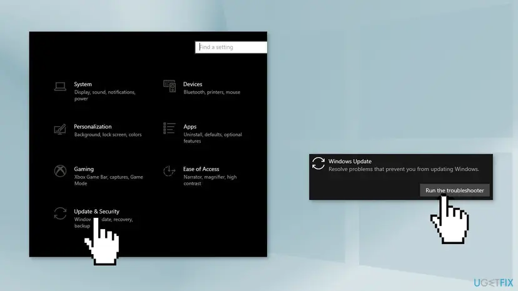The width and height of the screenshot is (518, 291).
Task: Click the 'Narrator, magnifier, high contrast' description
Action: click(x=210, y=180)
